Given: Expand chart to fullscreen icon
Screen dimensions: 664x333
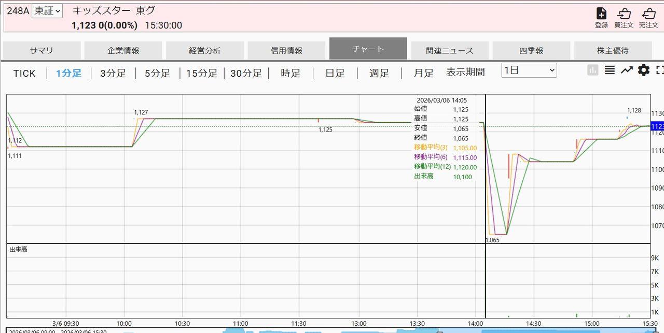Looking at the screenshot, I should 660,70.
